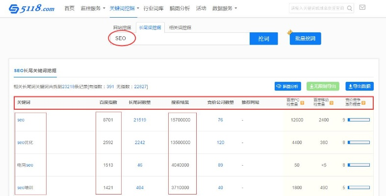Click help icon beside 百度PC检索量
The image size is (386, 196).
(302, 102)
